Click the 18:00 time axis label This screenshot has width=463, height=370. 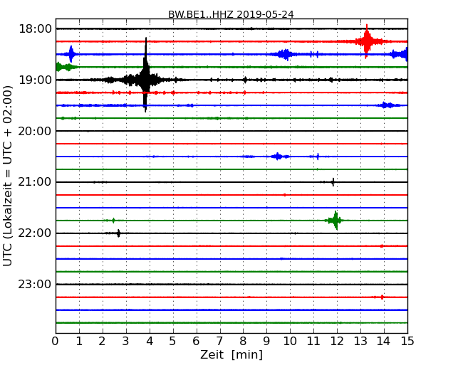tap(35, 29)
